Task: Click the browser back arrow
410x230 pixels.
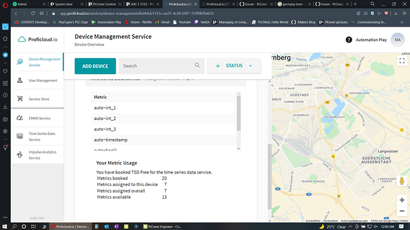Action: pos(16,13)
